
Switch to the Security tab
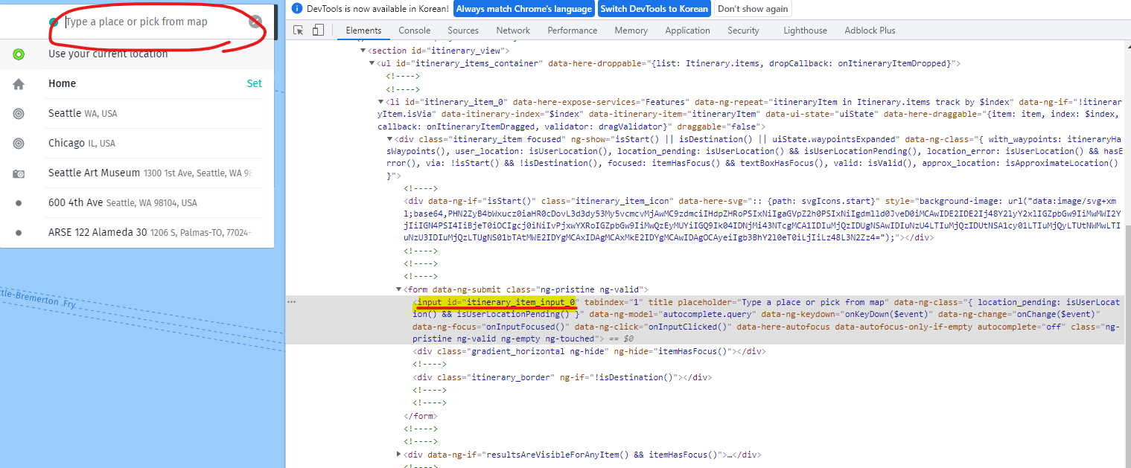coord(743,31)
